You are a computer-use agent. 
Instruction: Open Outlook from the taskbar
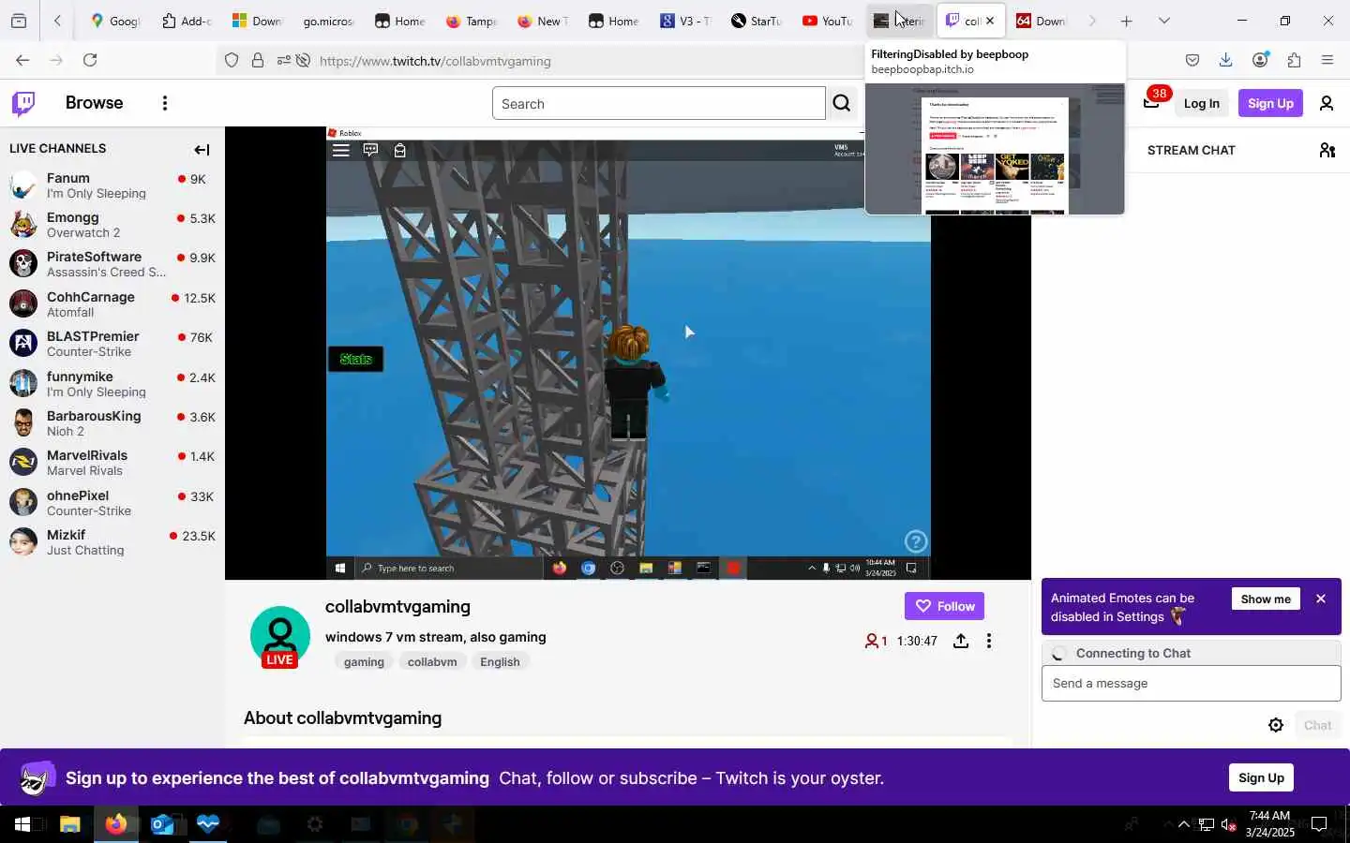pos(162,824)
